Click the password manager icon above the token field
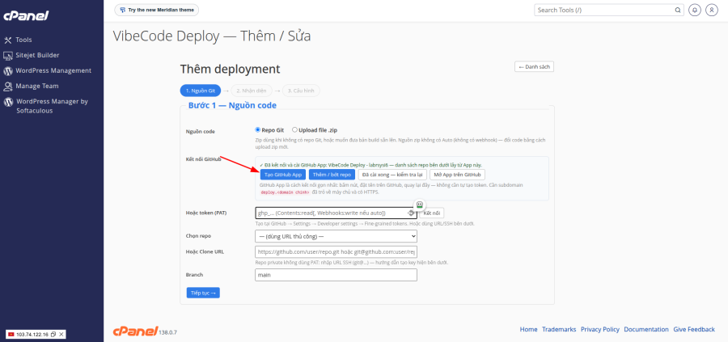This screenshot has height=342, width=728. [419, 205]
